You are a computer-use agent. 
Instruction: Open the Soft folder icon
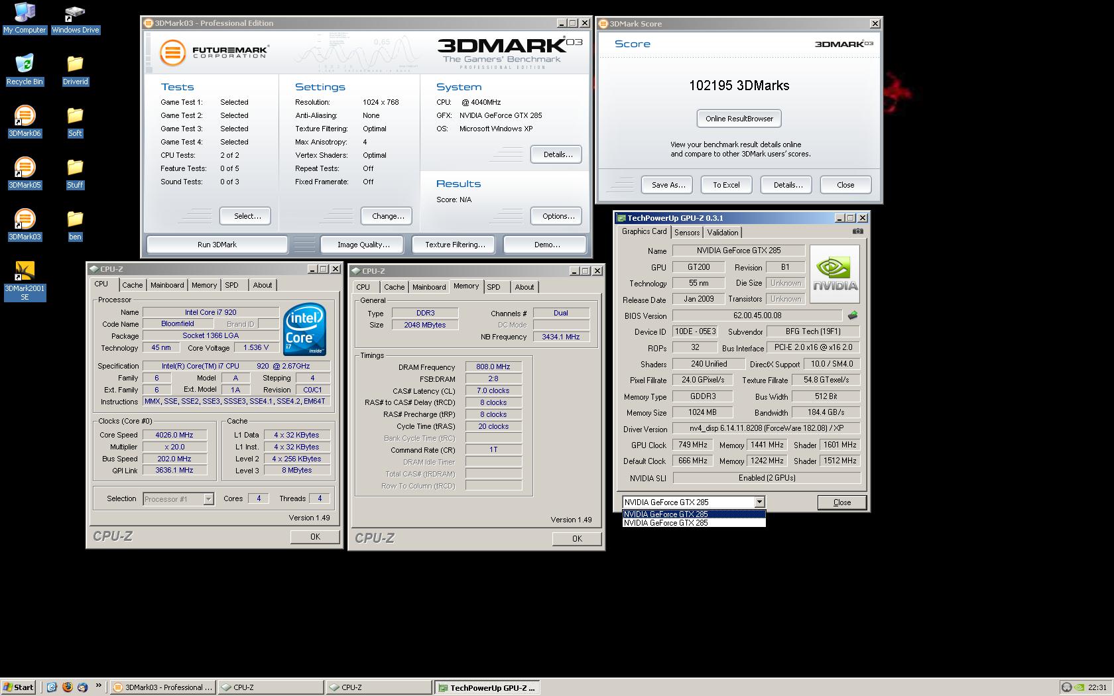pyautogui.click(x=75, y=121)
